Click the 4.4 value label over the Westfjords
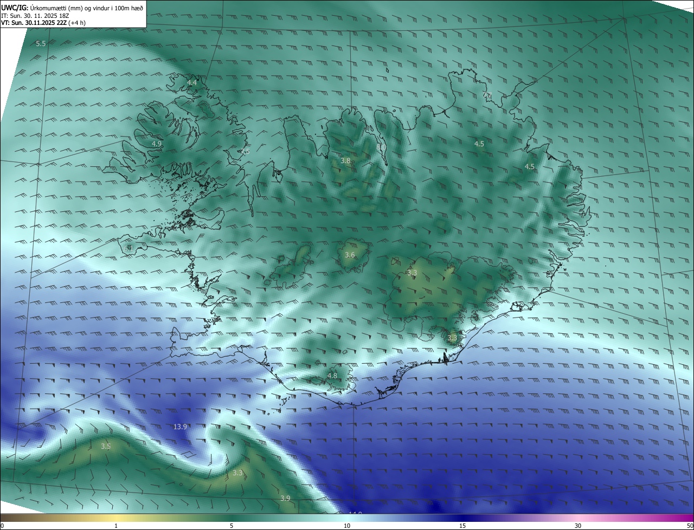This screenshot has width=694, height=530. (x=191, y=82)
